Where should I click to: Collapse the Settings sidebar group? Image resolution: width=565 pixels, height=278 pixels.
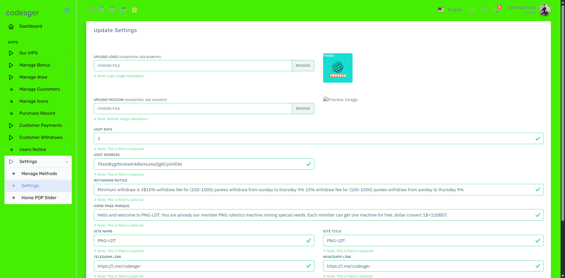coord(38,162)
